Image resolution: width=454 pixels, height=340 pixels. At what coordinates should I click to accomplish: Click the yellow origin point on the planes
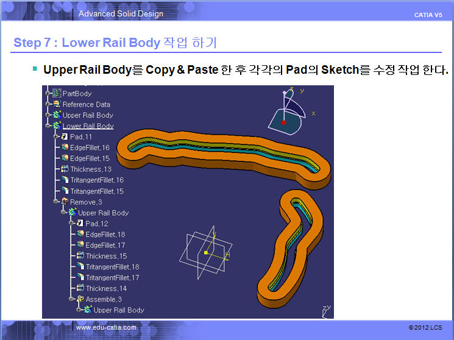point(207,252)
